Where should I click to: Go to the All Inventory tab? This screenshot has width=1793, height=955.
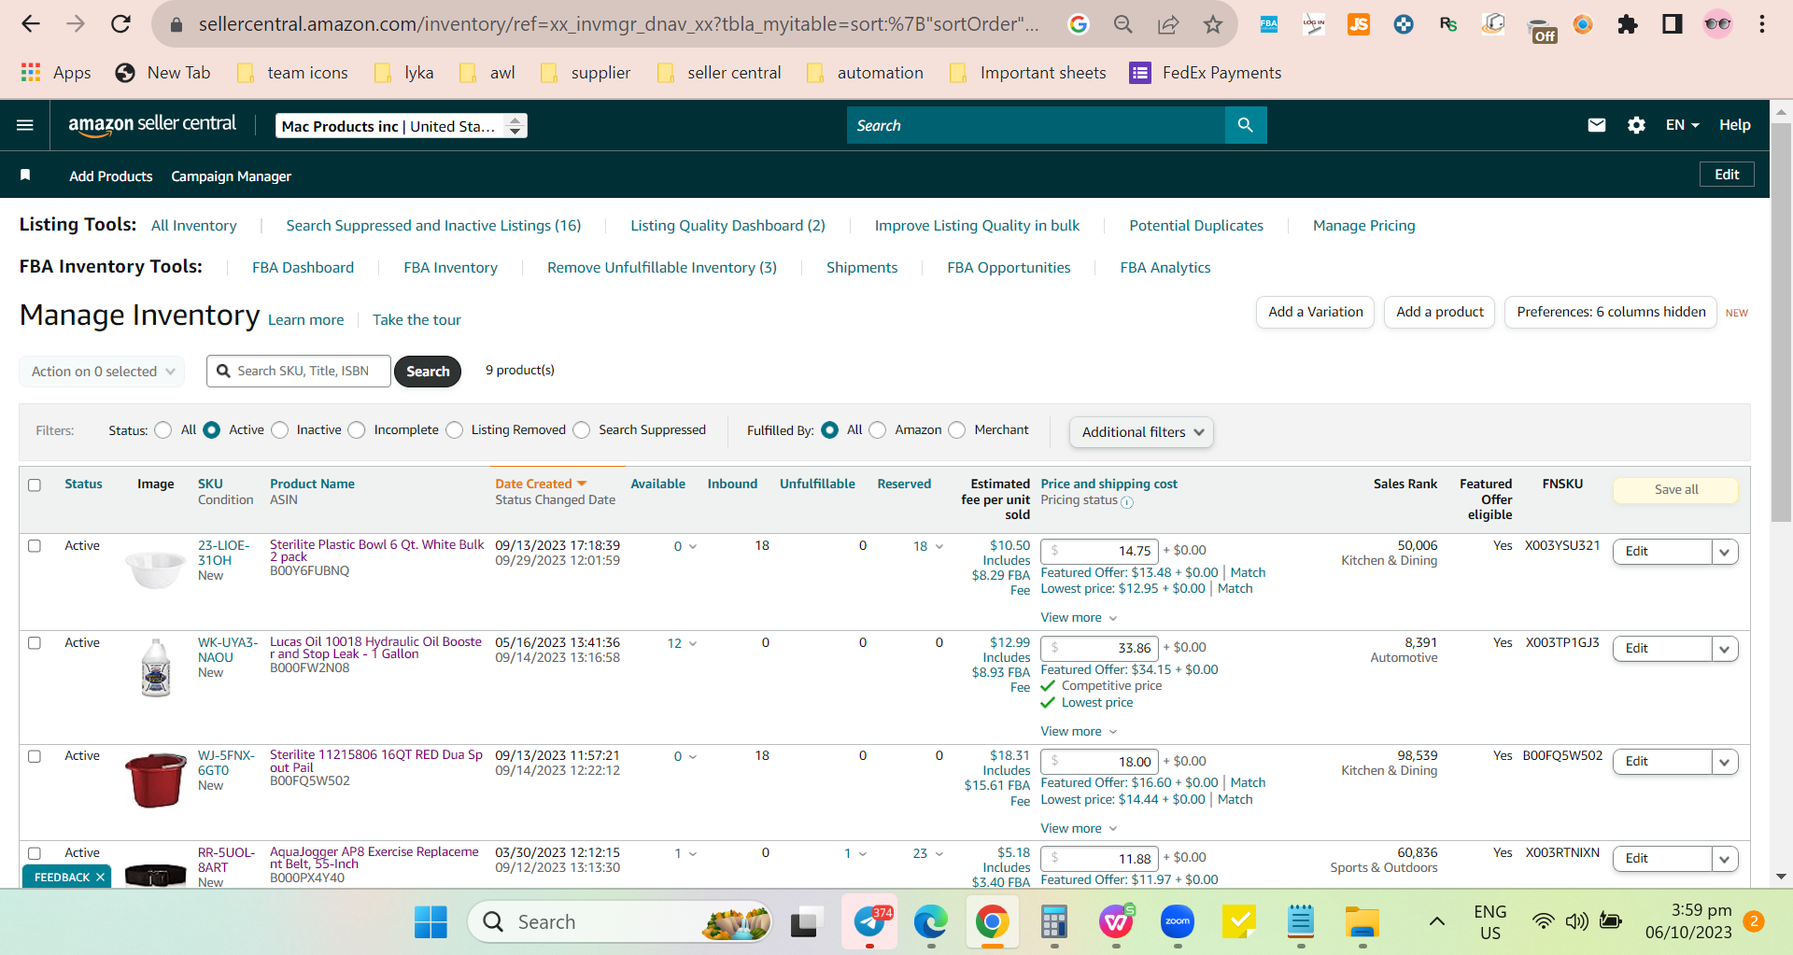194,226
